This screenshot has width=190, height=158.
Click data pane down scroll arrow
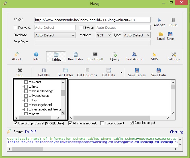point(173,113)
